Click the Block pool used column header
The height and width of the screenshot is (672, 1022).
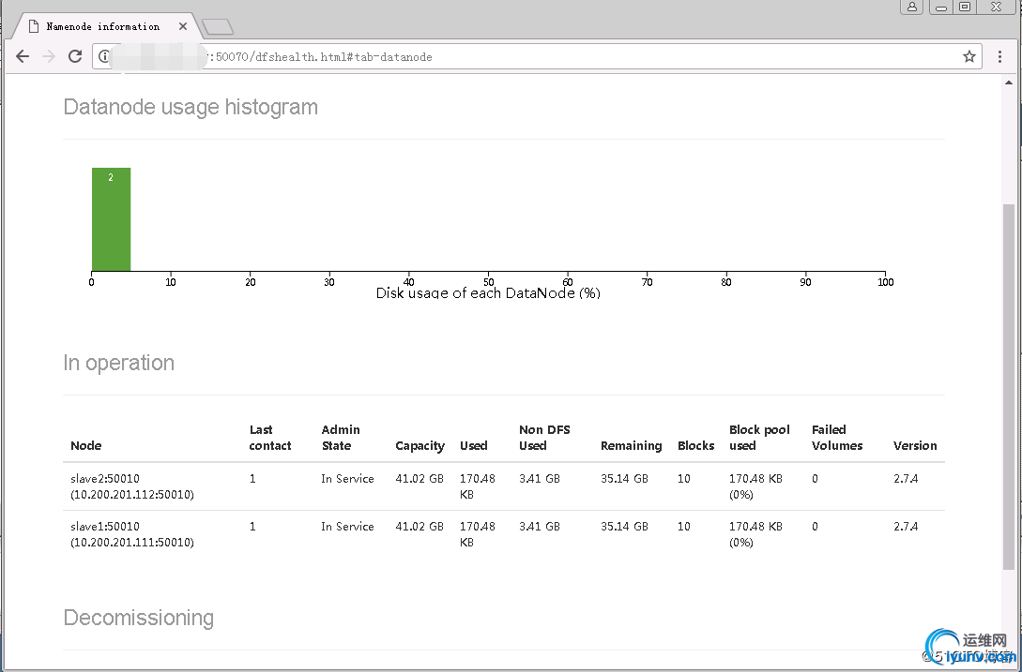pos(759,438)
